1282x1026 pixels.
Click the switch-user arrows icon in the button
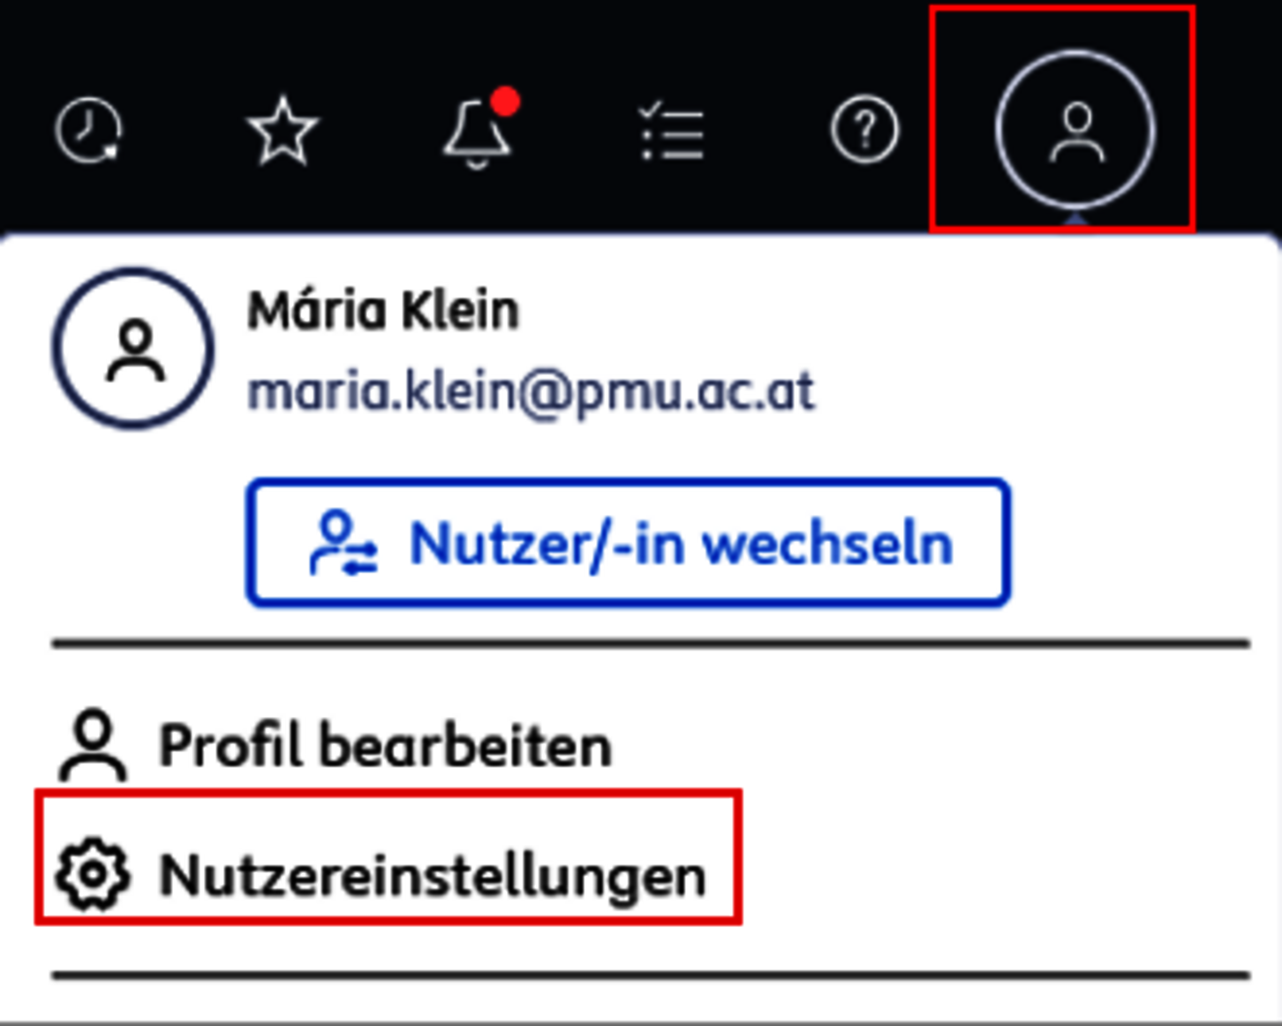(x=344, y=543)
